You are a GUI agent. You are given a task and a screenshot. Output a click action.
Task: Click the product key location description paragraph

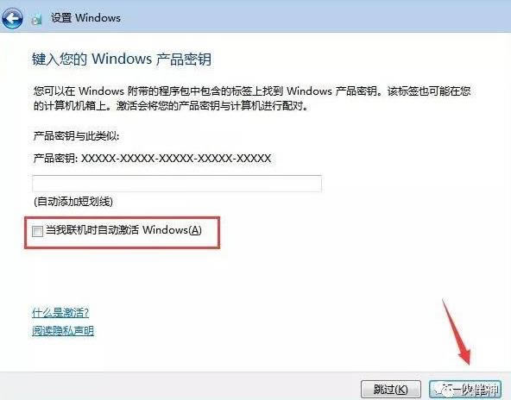click(x=252, y=98)
